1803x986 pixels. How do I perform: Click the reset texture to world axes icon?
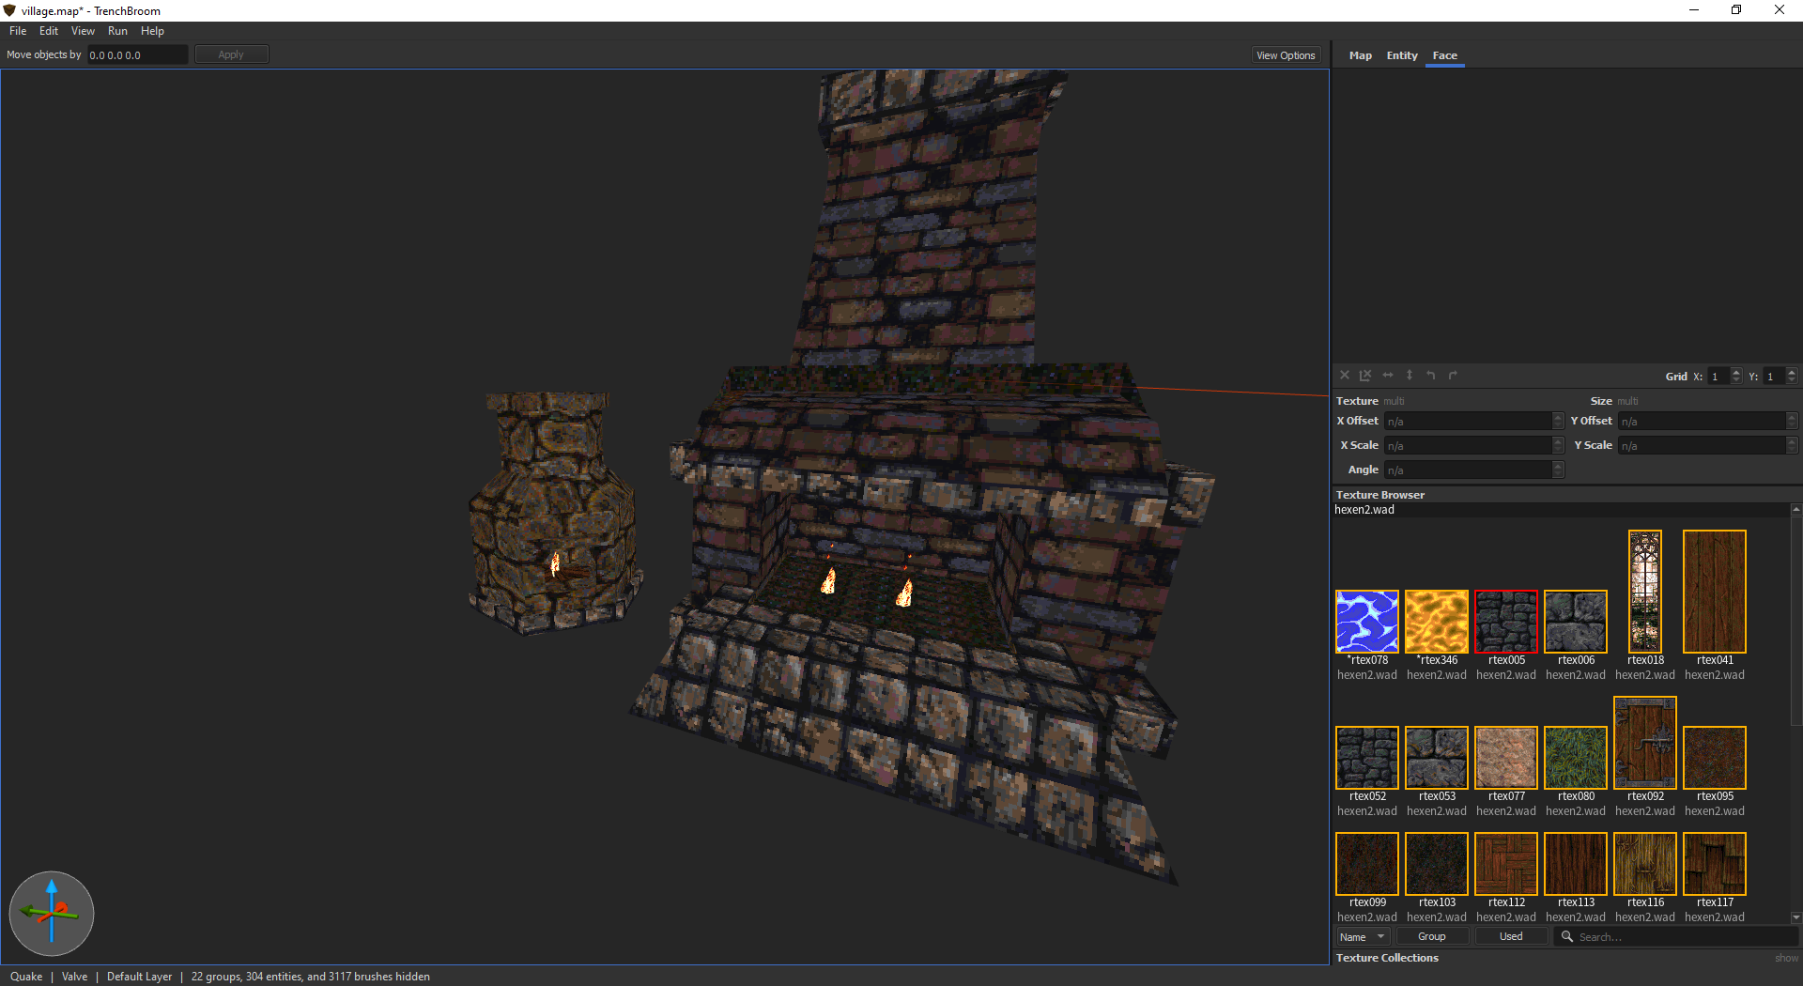[x=1365, y=376]
